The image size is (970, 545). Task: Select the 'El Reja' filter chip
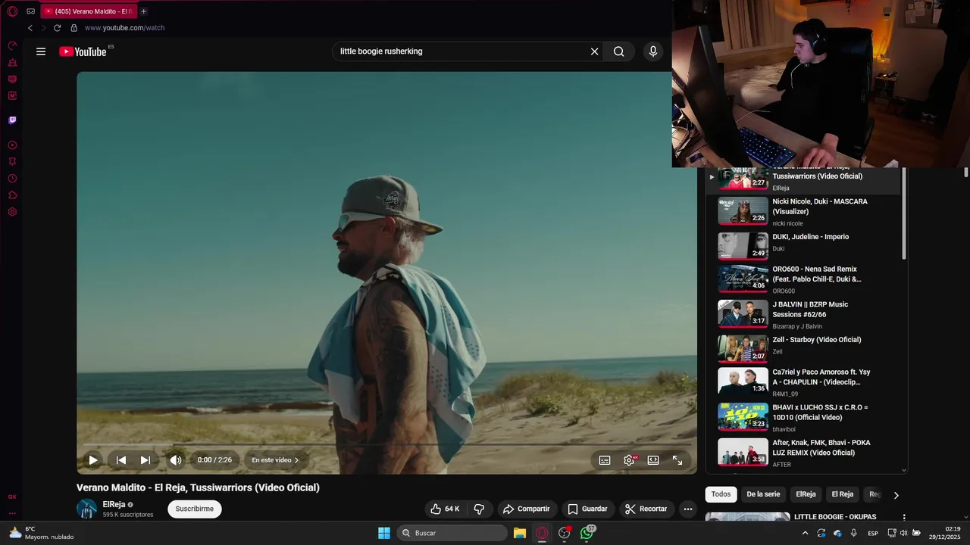coord(843,494)
